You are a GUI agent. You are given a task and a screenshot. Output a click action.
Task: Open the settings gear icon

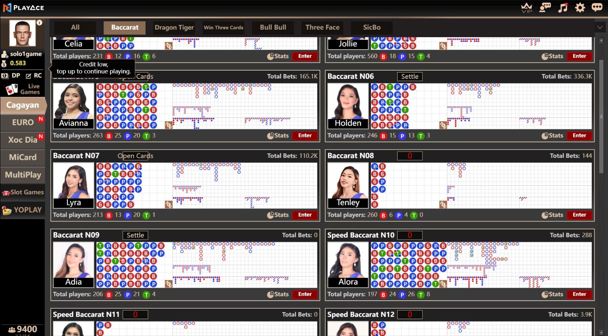580,8
